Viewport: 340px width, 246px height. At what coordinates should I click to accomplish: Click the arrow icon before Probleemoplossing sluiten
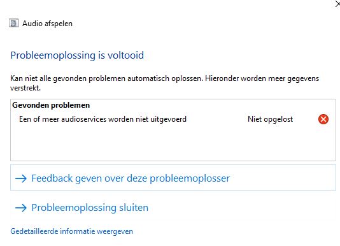point(21,208)
